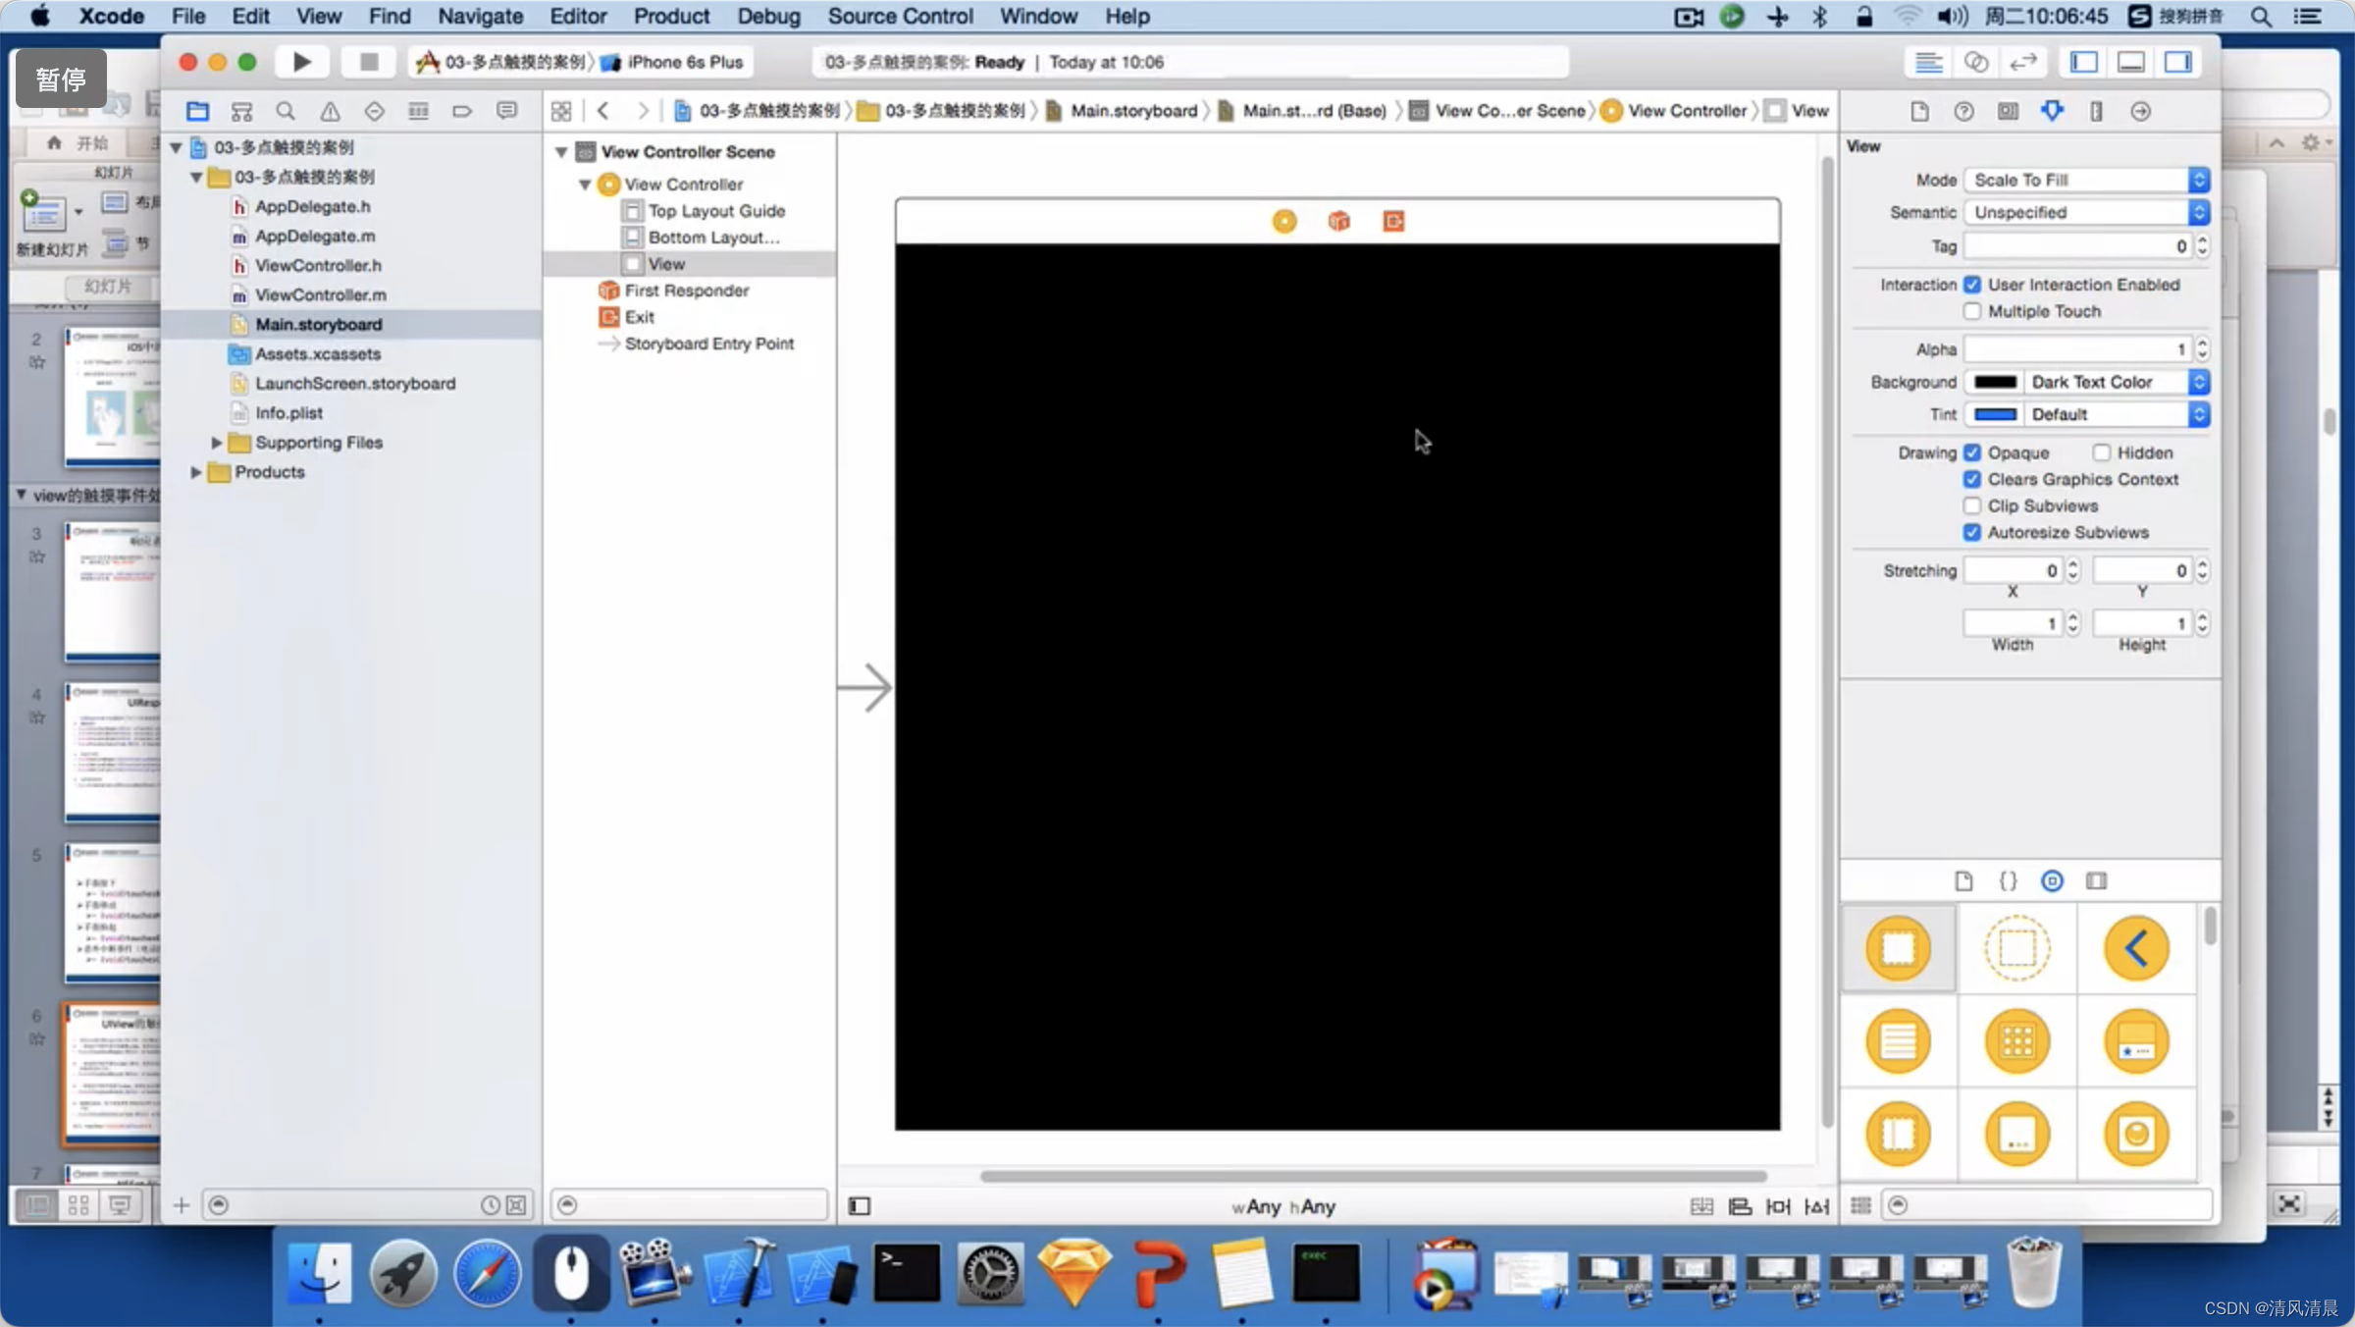Open the Editor menu
This screenshot has height=1327, width=2355.
[x=577, y=16]
